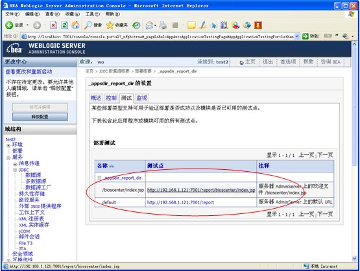Viewport: 360px width, 271px height.
Task: Collapse the JDBC tree node
Action: tap(15, 170)
